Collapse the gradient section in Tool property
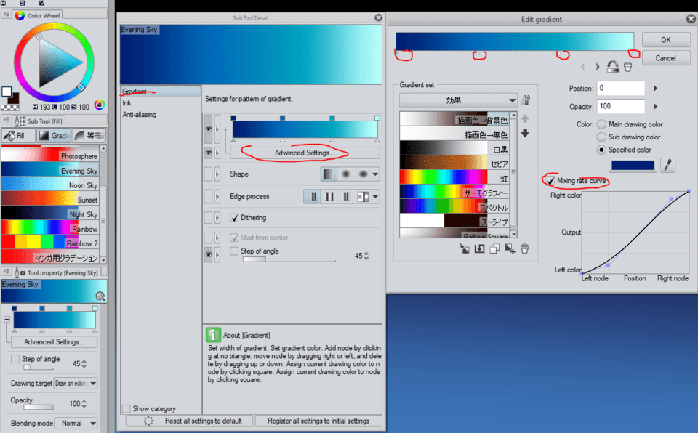Viewport: 698px width, 433px height. [x=7, y=319]
